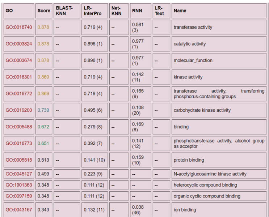Viewport: 269px width, 217px height.
Task: Click the Score column header
Action: point(44,11)
